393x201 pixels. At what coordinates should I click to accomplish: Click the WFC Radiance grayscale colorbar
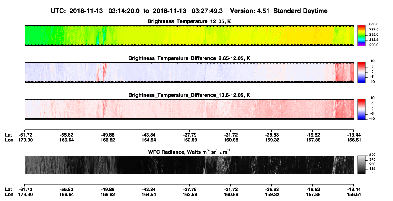pos(362,165)
